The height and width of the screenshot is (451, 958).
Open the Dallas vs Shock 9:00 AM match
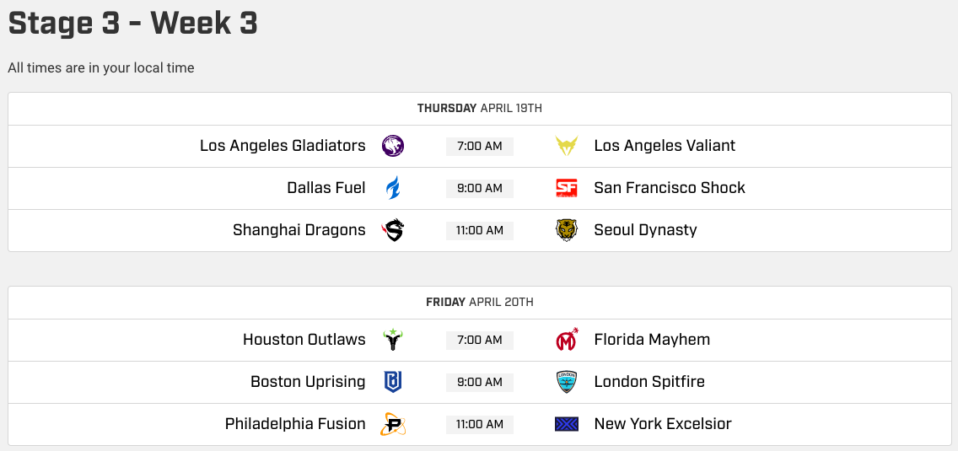click(480, 189)
